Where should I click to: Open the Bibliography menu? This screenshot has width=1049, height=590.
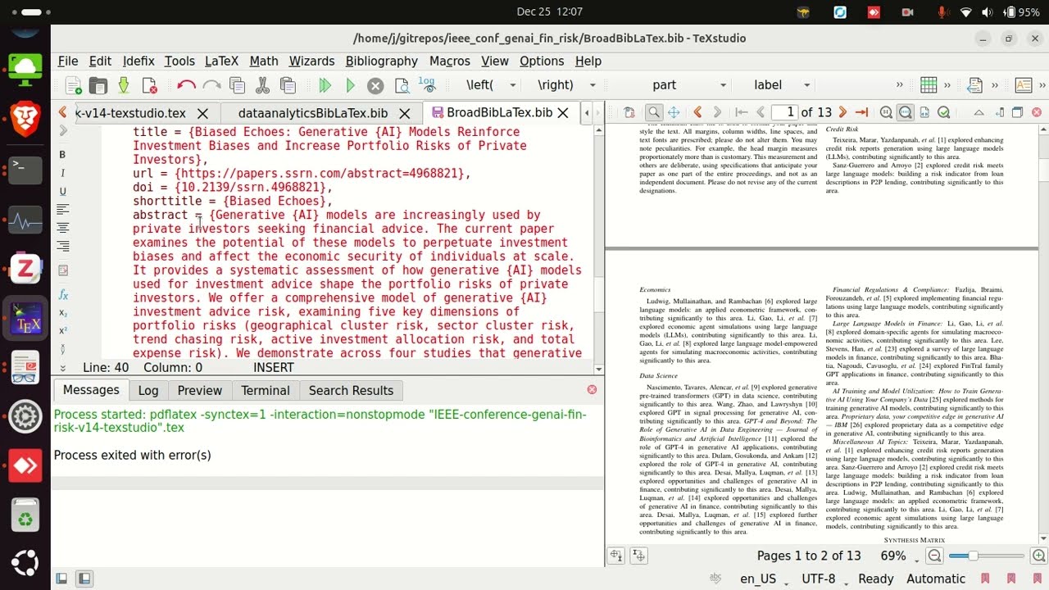click(x=381, y=61)
